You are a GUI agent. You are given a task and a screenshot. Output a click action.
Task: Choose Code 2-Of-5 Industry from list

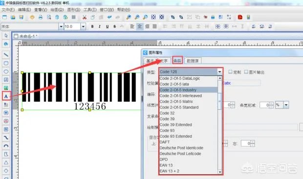tap(189, 90)
